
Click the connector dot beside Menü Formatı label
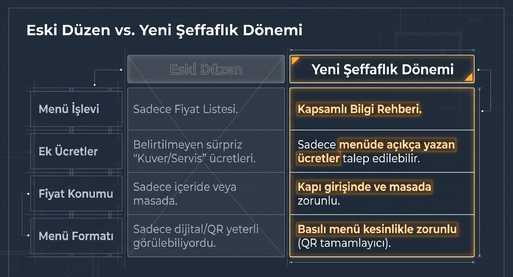tap(28, 235)
